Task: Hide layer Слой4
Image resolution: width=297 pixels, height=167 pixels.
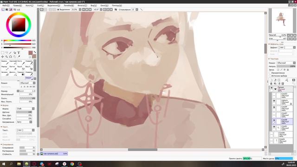Action: click(x=274, y=107)
